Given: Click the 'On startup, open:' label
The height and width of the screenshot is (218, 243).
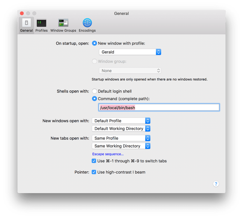Looking at the screenshot, I should [x=73, y=44].
